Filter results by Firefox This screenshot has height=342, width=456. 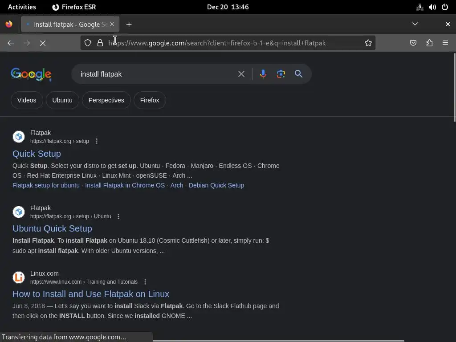click(x=150, y=100)
